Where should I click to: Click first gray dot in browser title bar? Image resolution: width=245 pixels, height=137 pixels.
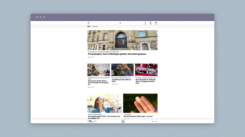tap(37, 17)
